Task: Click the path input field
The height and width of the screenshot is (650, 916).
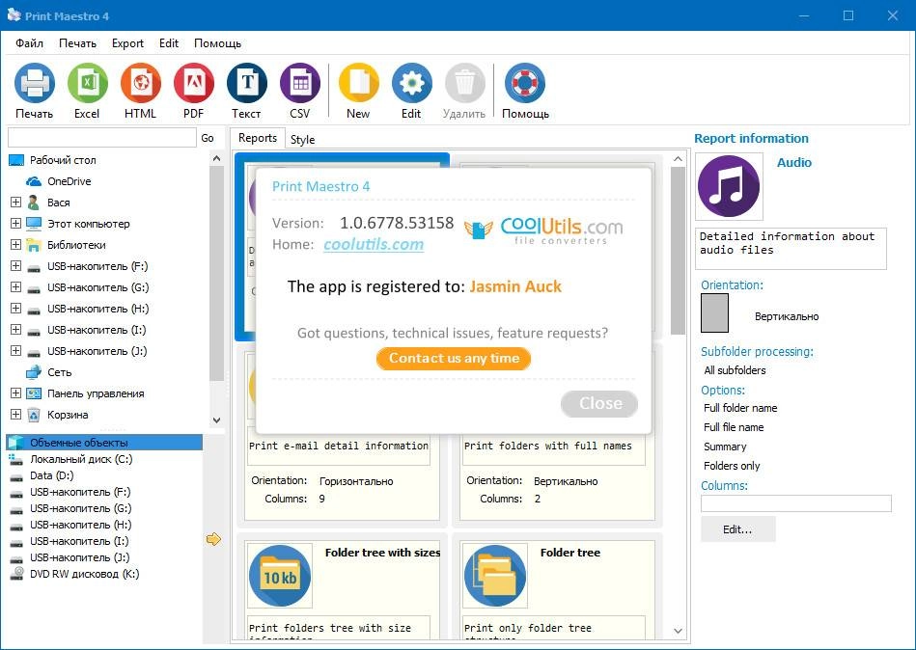Action: tap(102, 138)
